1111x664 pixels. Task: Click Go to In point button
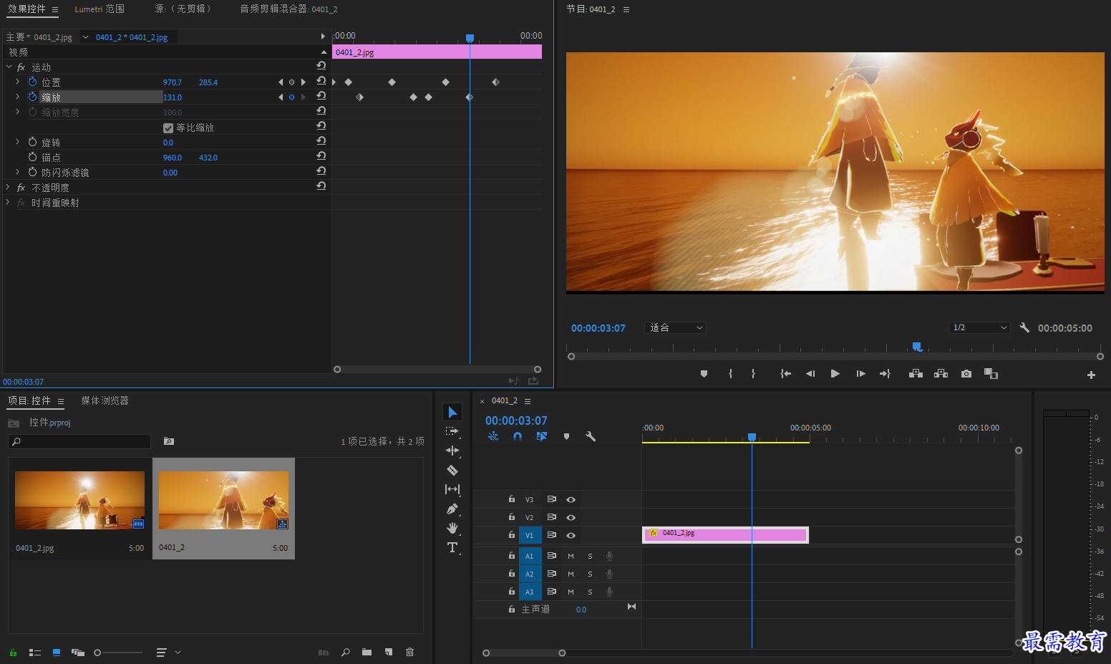tap(785, 374)
